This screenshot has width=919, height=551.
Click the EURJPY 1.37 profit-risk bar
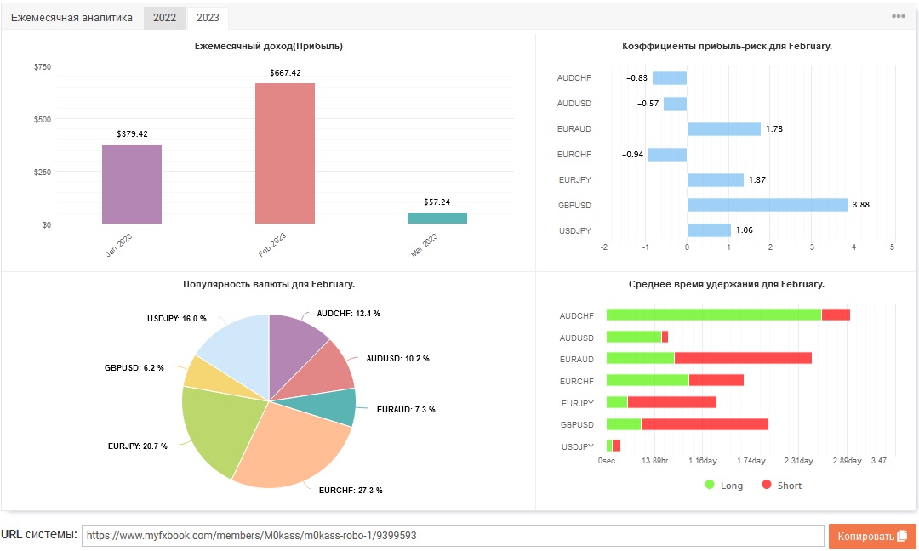(x=716, y=179)
